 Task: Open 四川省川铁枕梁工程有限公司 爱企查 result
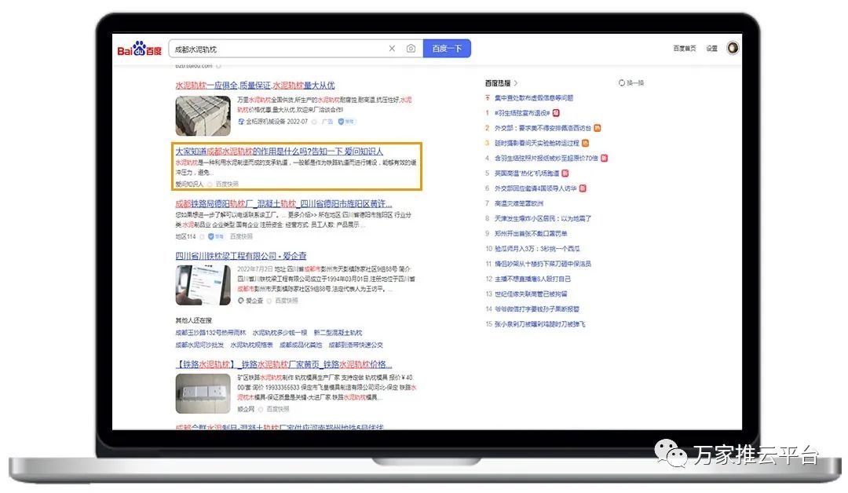click(241, 256)
